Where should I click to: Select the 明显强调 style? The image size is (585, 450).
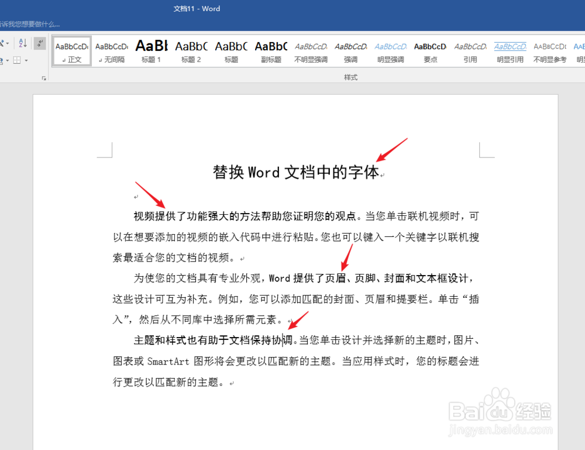coord(390,51)
